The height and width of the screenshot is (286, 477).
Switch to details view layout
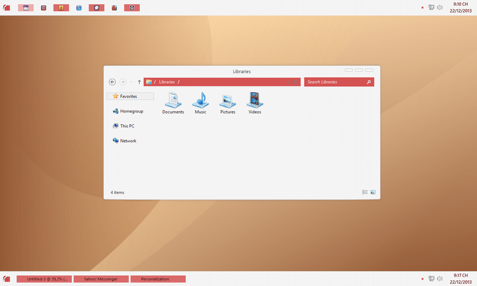(365, 192)
